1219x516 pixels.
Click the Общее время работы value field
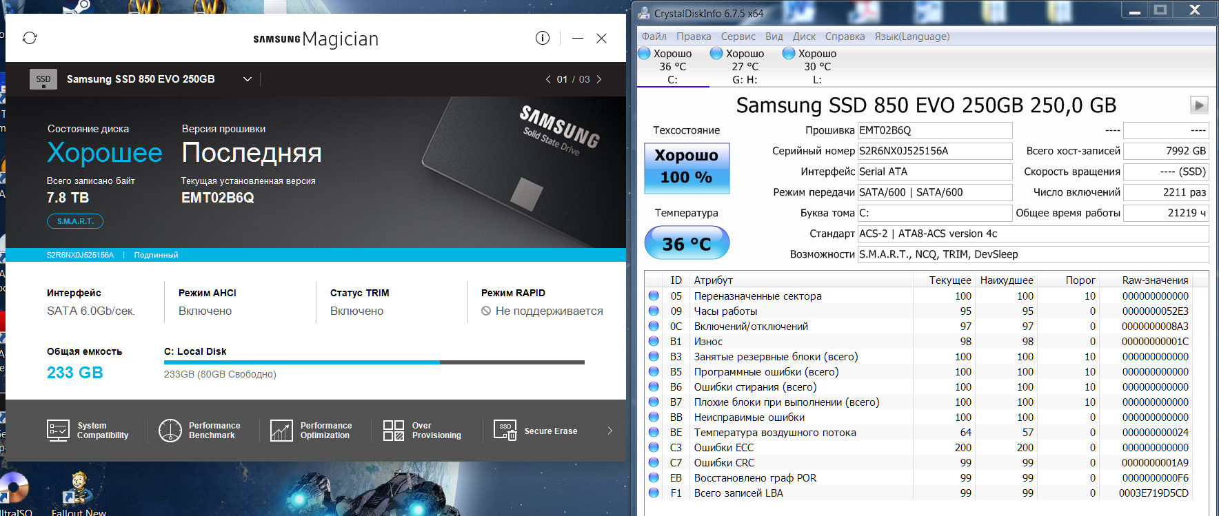pyautogui.click(x=1166, y=213)
